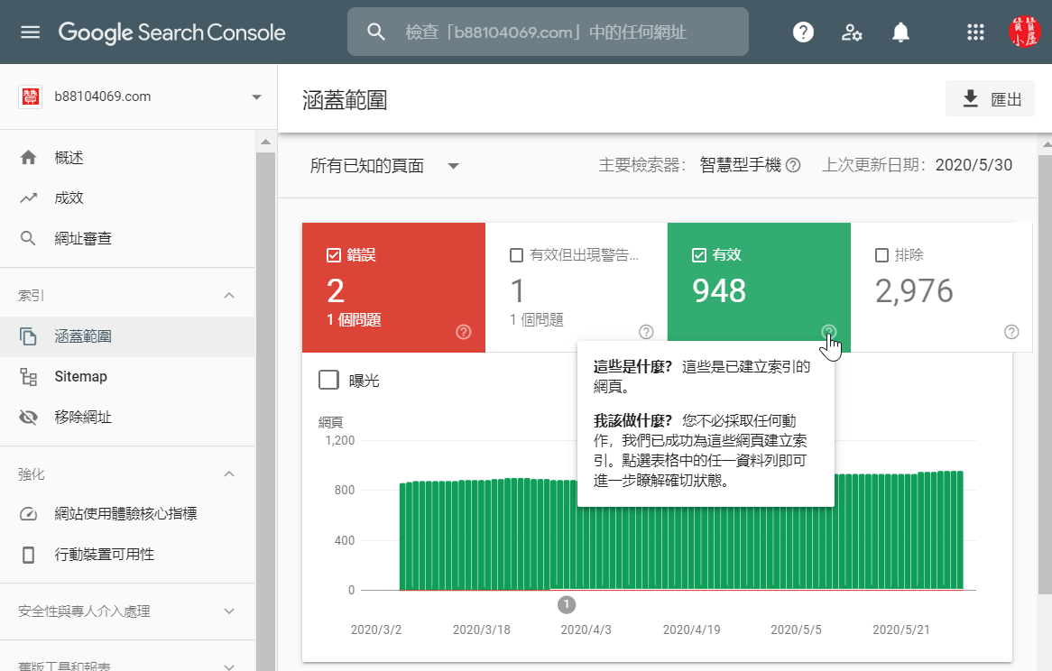1052x671 pixels.
Task: Open the notifications bell
Action: pyautogui.click(x=900, y=32)
